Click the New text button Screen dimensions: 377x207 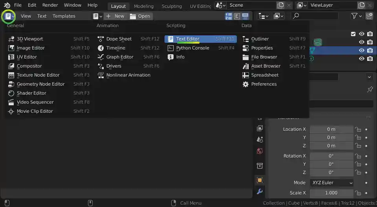pyautogui.click(x=115, y=16)
